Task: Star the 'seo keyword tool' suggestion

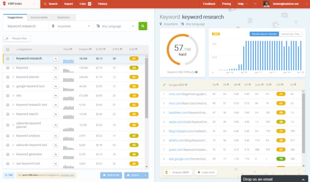Action: 13,164
